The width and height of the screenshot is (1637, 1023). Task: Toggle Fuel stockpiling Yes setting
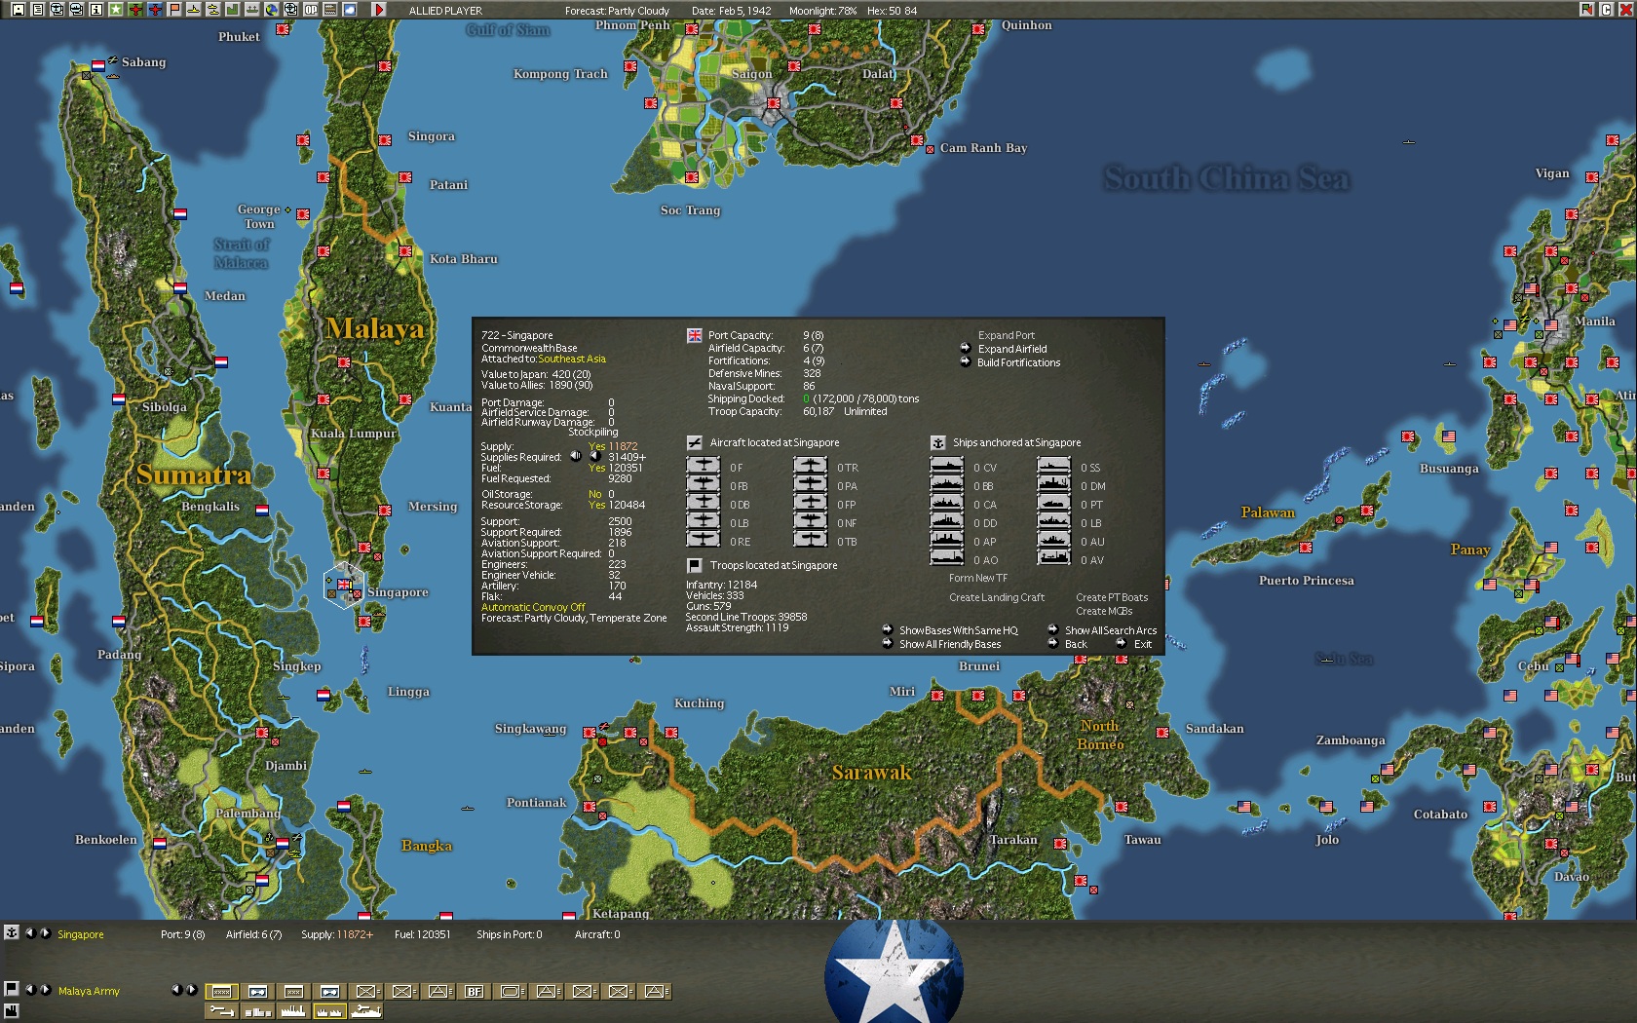coord(596,468)
